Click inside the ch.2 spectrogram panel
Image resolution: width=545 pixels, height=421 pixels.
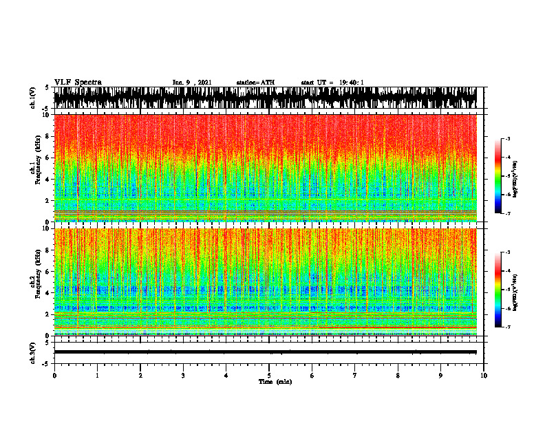coord(266,282)
